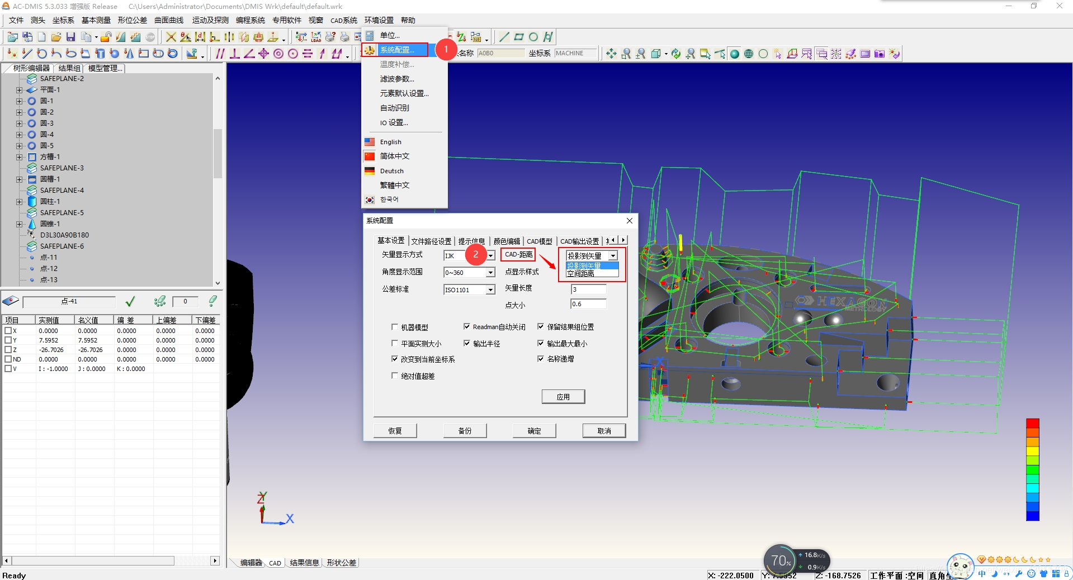
Task: Open the 公差标准 ISO1101 dropdown
Action: click(x=490, y=289)
